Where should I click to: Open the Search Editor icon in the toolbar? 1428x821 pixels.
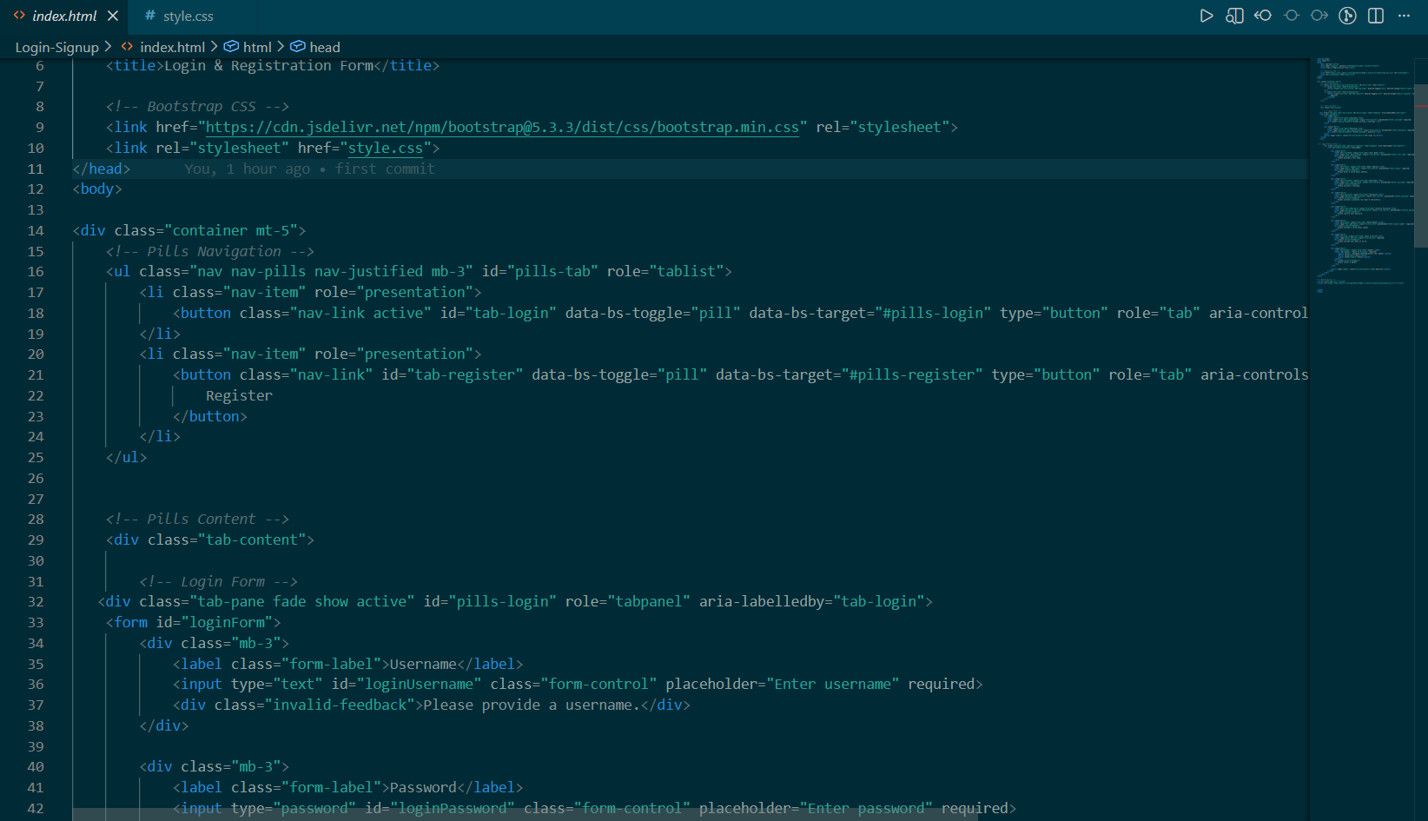coord(1234,15)
